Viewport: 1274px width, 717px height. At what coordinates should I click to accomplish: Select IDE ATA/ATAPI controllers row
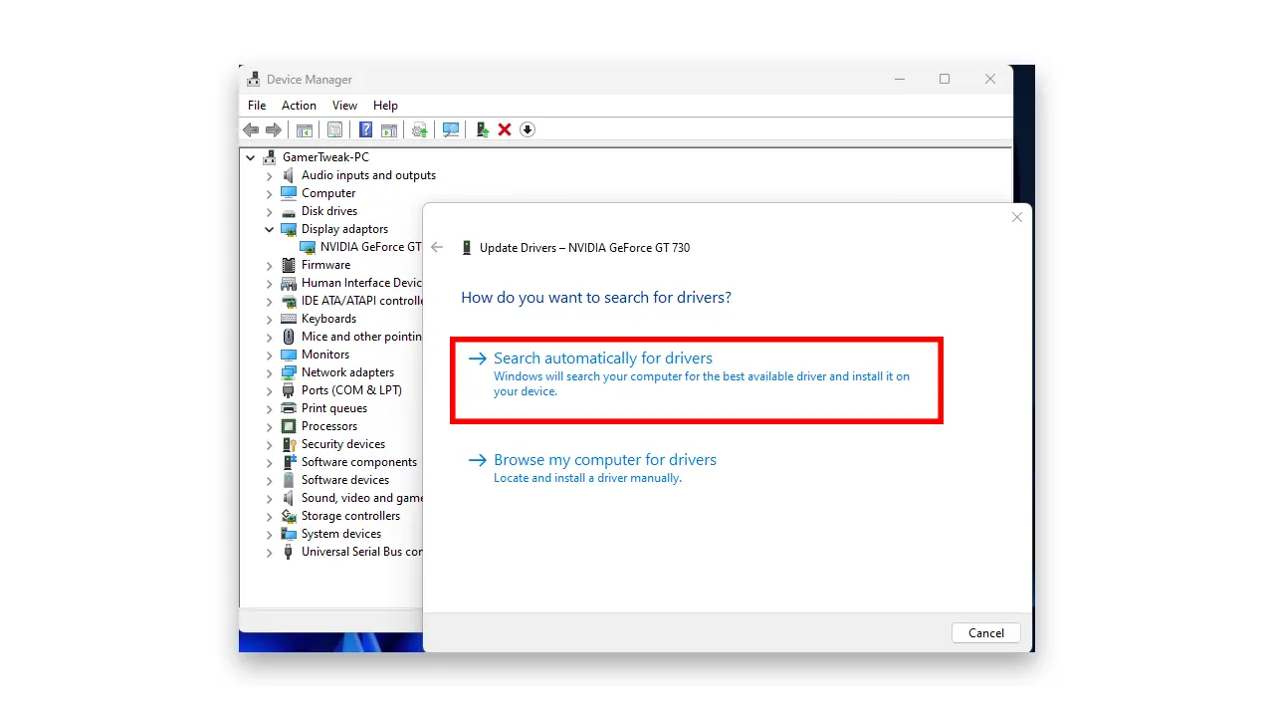pyautogui.click(x=362, y=301)
